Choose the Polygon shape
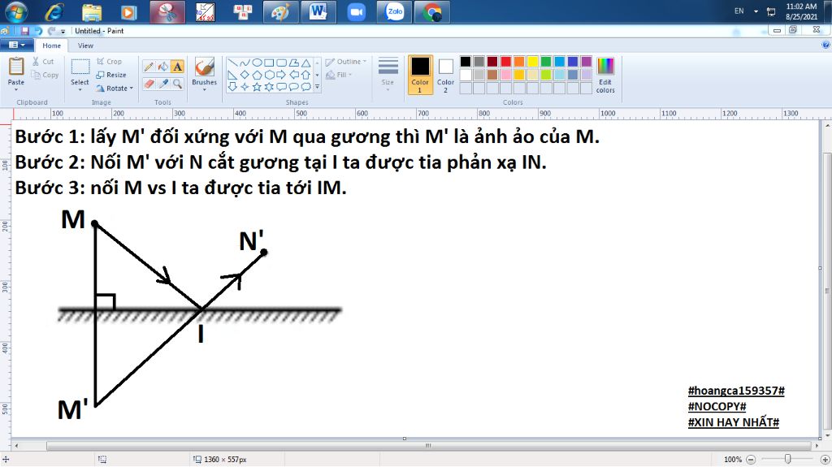Viewport: 832px width, 467px height. click(293, 63)
